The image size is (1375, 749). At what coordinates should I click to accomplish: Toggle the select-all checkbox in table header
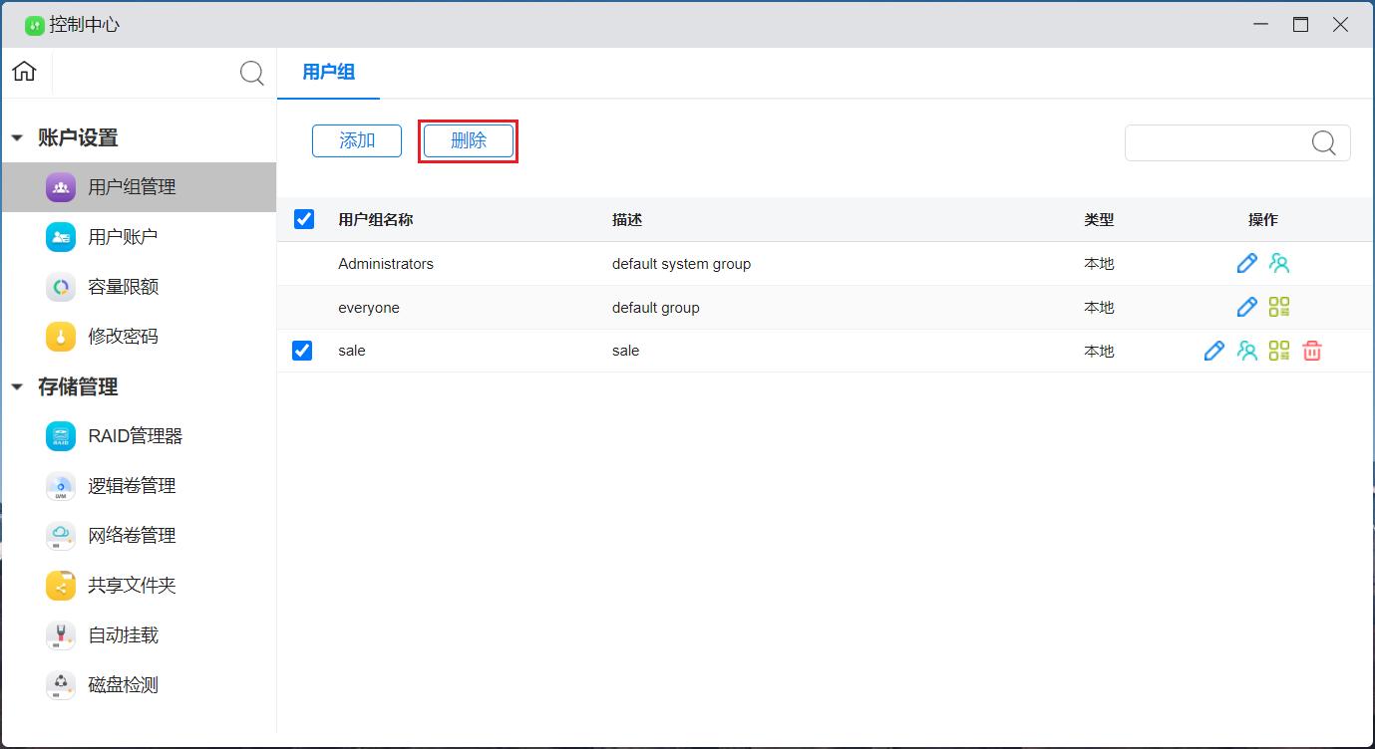304,219
